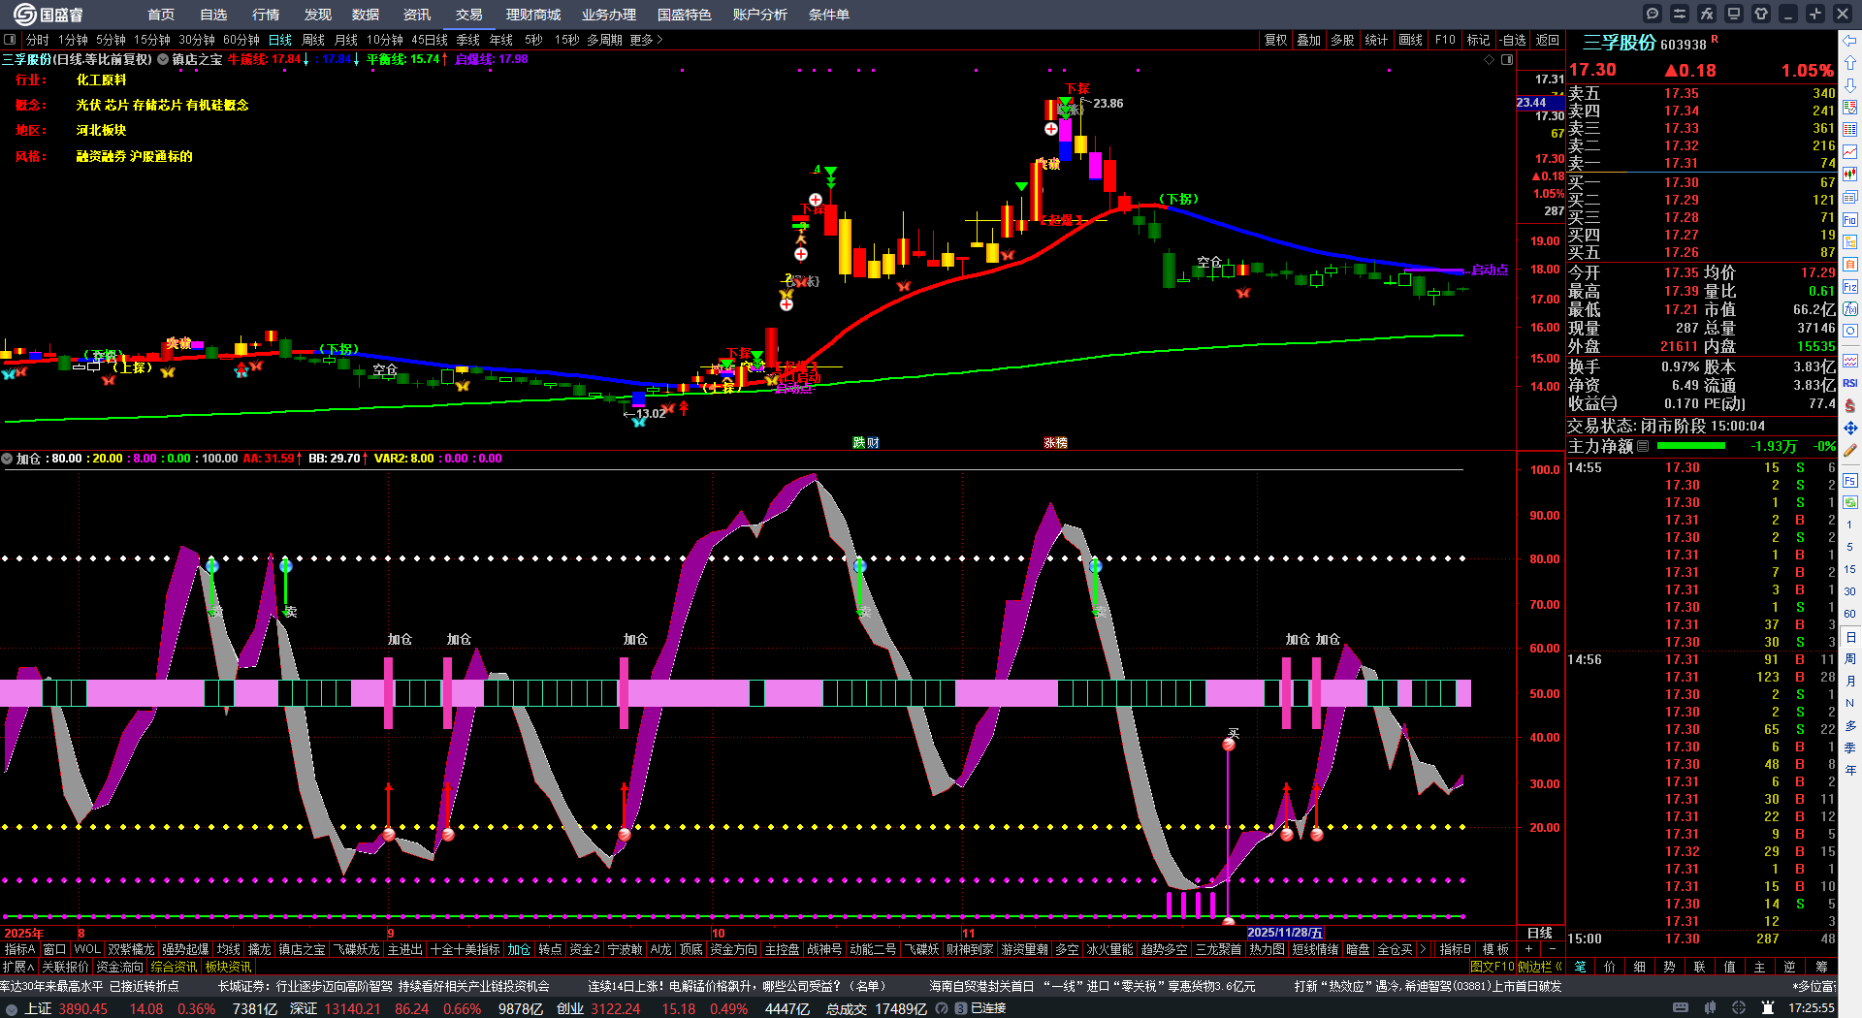Expand the 扩展 panel arrow

click(x=18, y=967)
